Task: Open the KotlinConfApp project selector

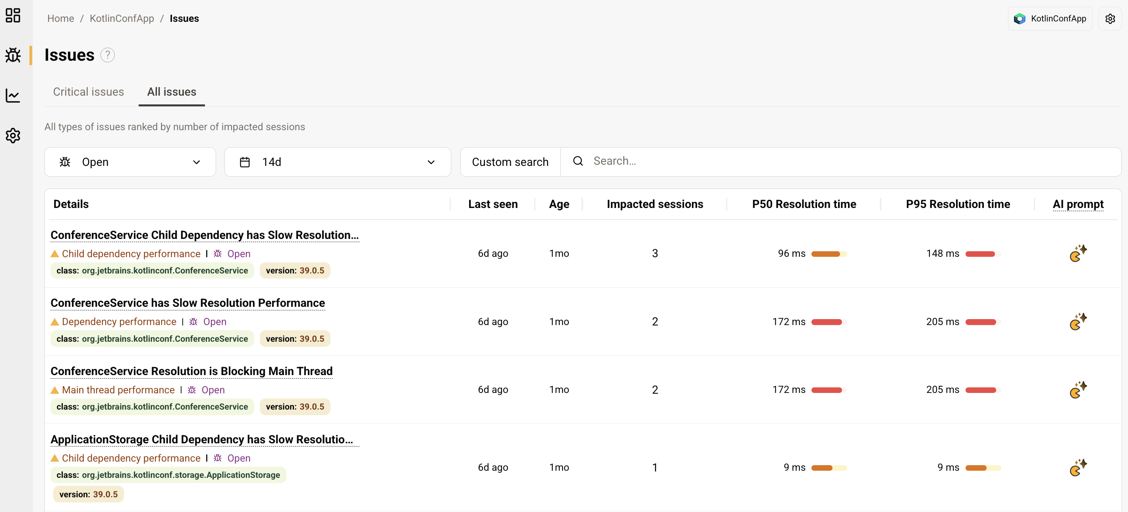Action: (x=1050, y=19)
